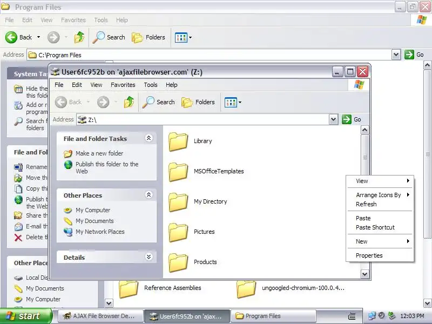Select the ungoogled-chromium folder

coord(291,288)
